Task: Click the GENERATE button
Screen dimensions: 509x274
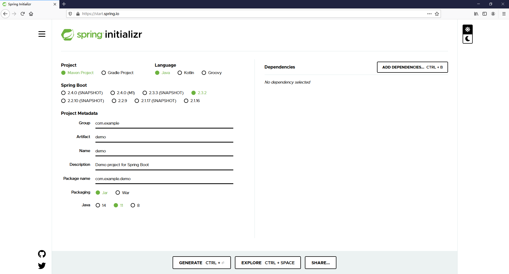Action: [x=201, y=263]
